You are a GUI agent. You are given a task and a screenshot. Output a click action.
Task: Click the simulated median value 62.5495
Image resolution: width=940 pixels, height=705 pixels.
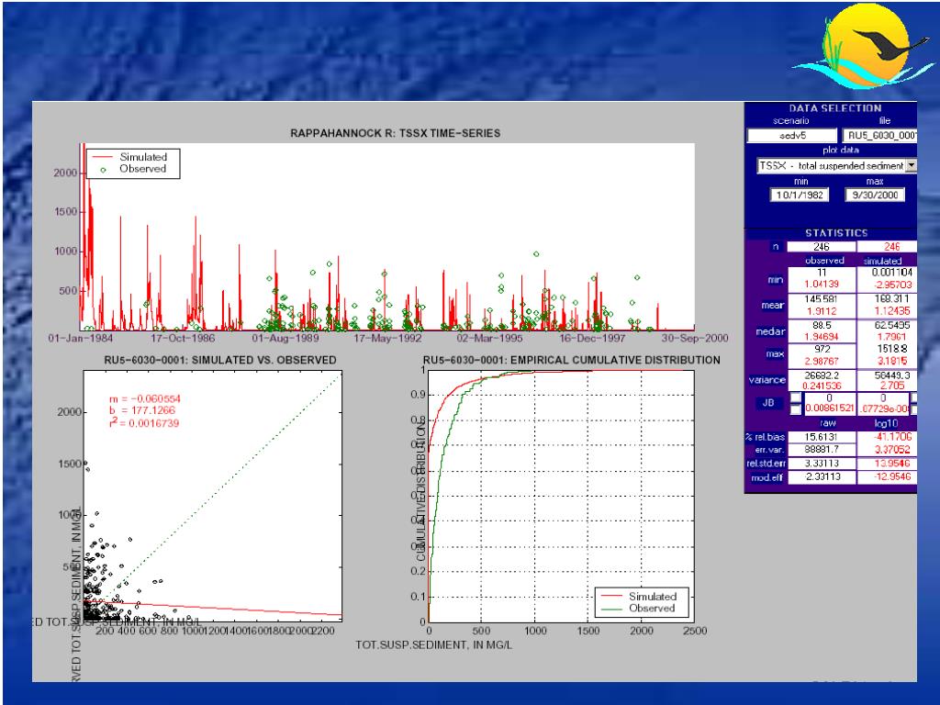(x=892, y=326)
